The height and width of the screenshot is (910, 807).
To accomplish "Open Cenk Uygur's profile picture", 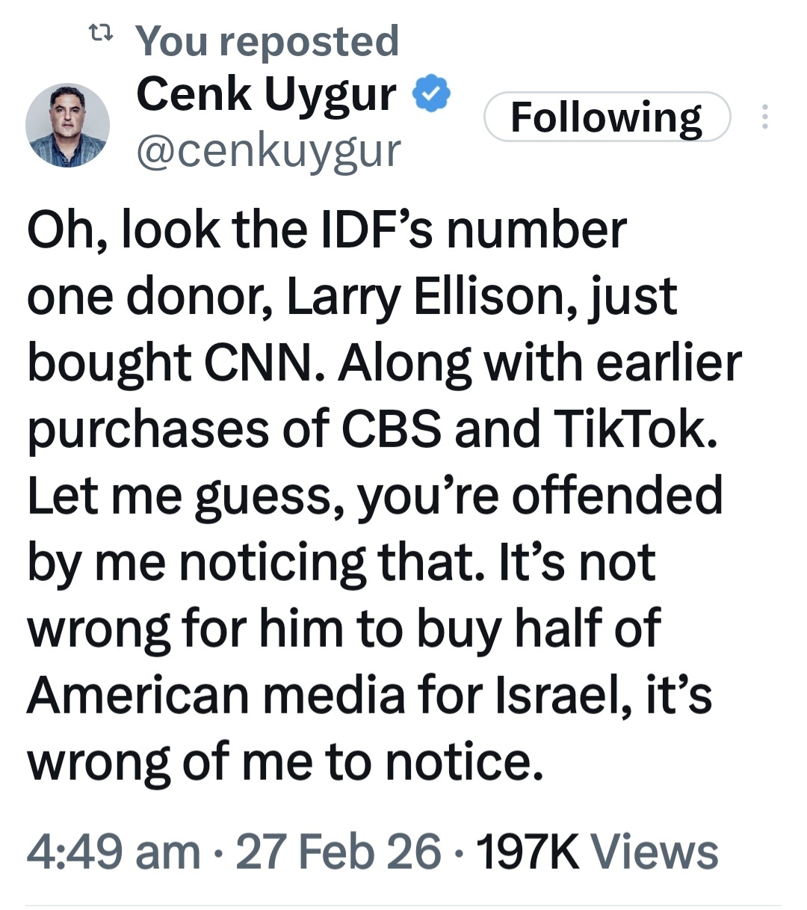I will (x=67, y=124).
